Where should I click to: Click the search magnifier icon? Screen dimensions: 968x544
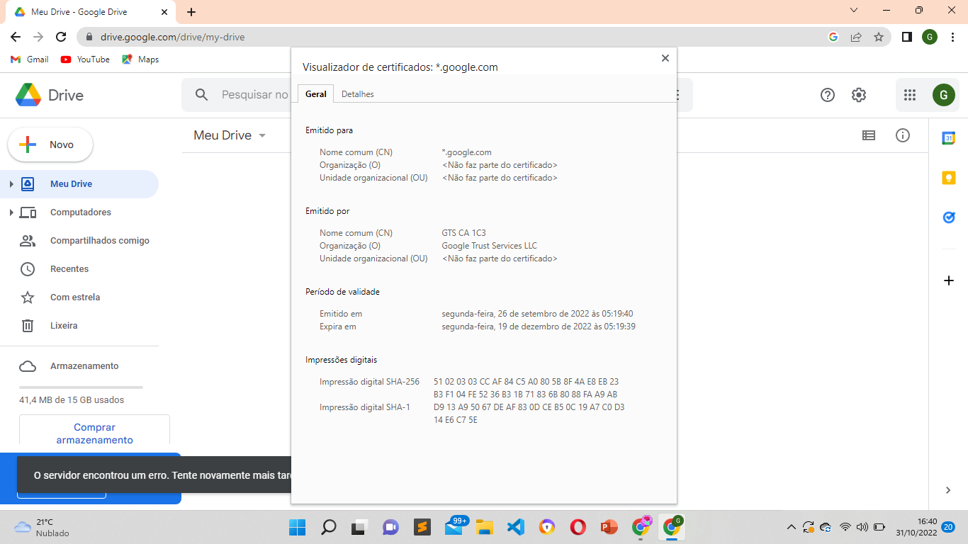[201, 95]
